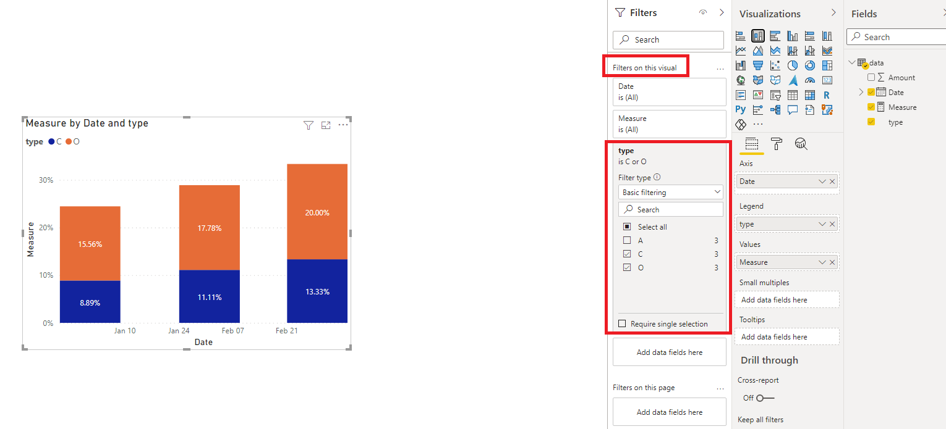946x429 pixels.
Task: Check the A filter value
Action: point(627,240)
